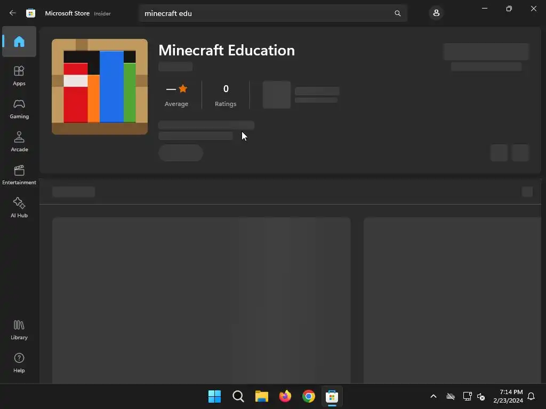Open File Explorer from taskbar

[261, 396]
